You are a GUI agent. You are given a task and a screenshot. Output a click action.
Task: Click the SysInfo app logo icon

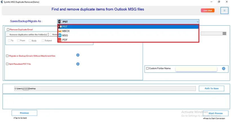pos(2,2)
